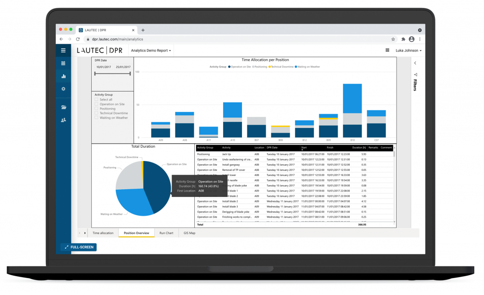The height and width of the screenshot is (295, 484).
Task: Open the hamburger menu in the sidebar
Action: click(63, 51)
